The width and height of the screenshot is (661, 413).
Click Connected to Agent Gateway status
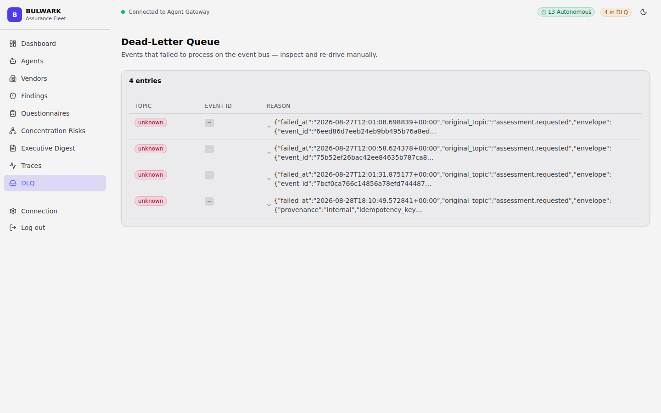[x=169, y=12]
